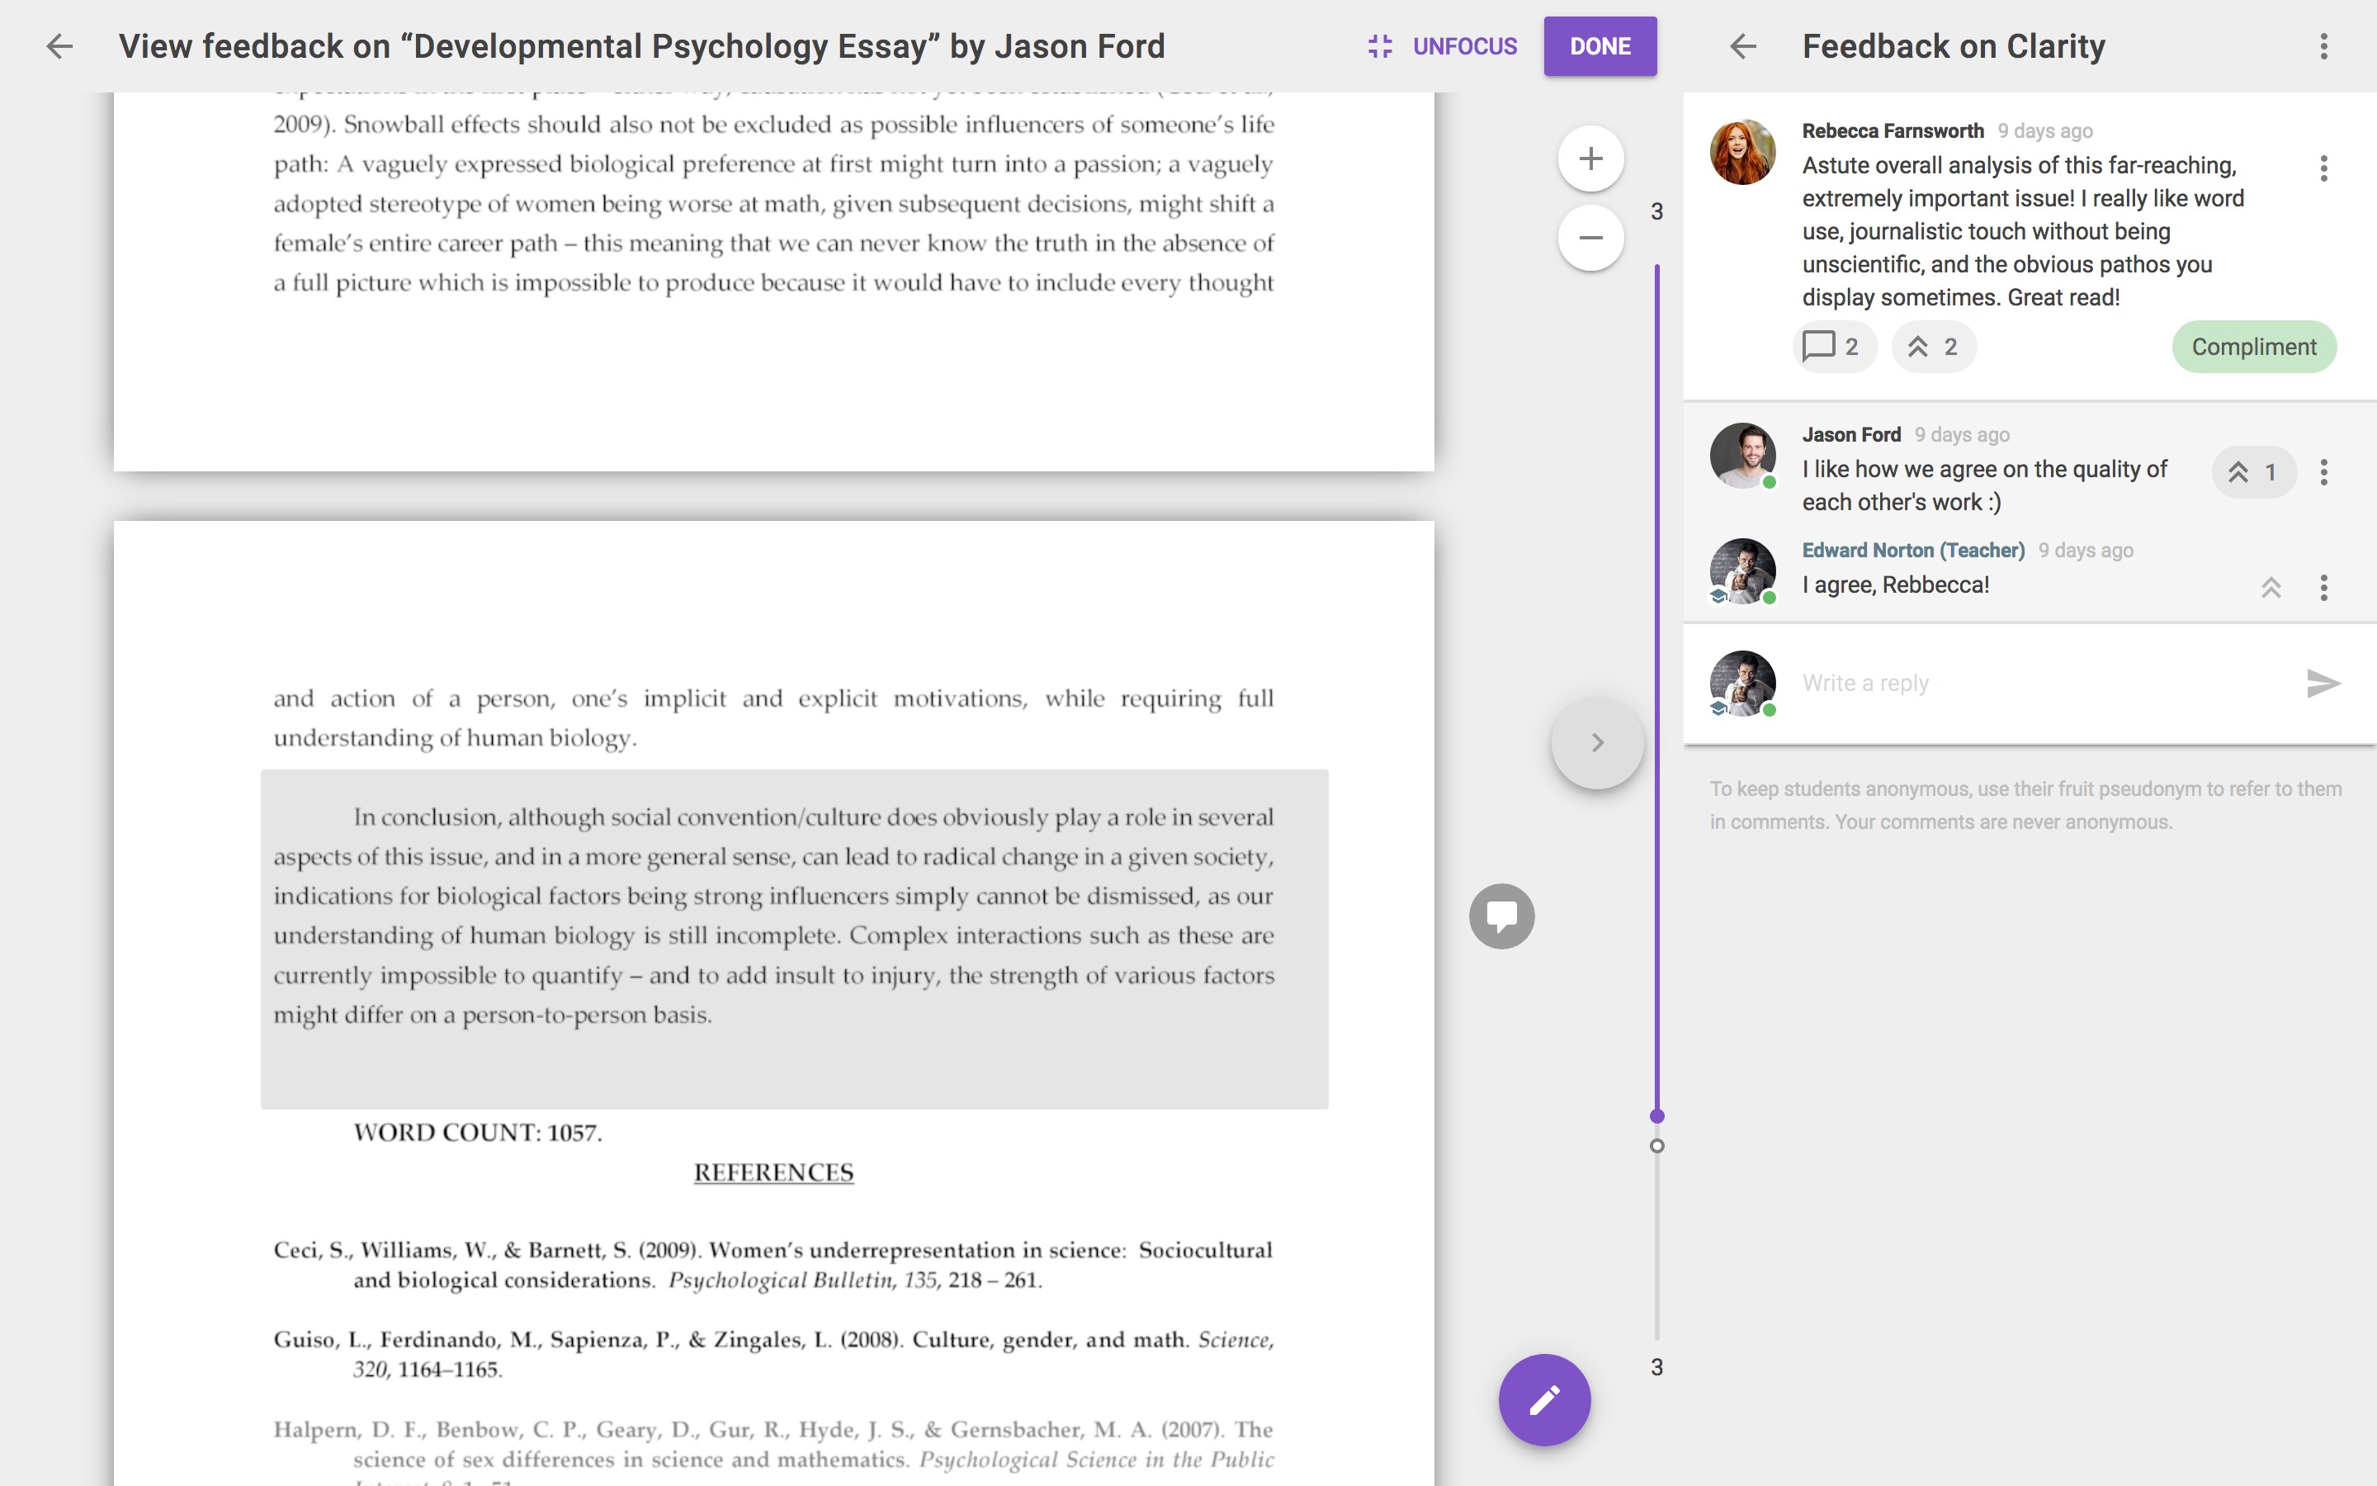
Task: Open more options on Rebecca's comment
Action: [2323, 168]
